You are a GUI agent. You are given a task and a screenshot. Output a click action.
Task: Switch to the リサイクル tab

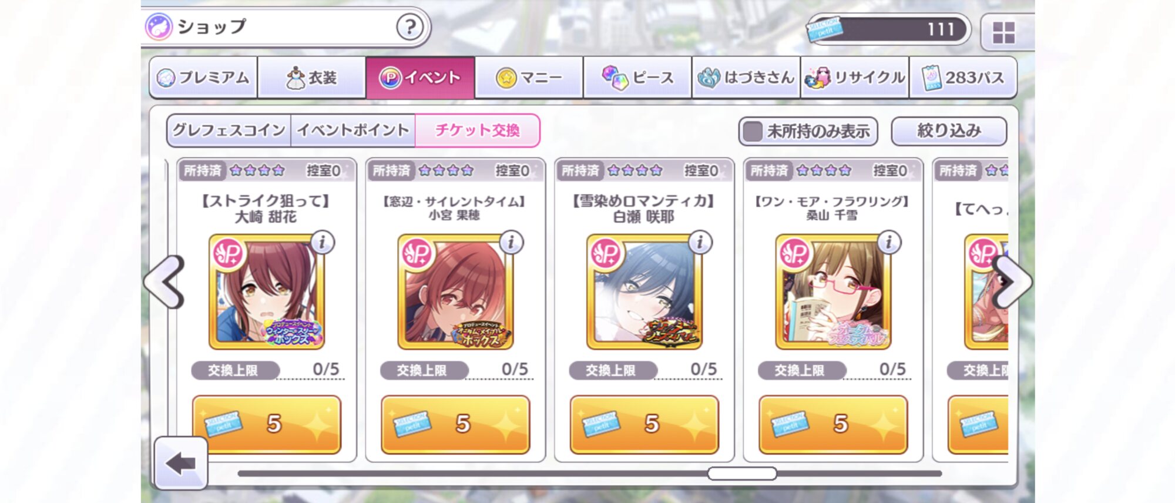pos(855,78)
